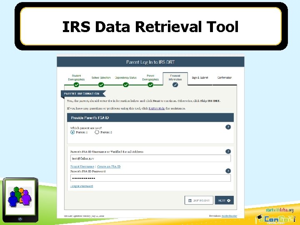Click the Parent's FSA ID Password field
Viewport: 300px width, 225px height.
[x=150, y=178]
